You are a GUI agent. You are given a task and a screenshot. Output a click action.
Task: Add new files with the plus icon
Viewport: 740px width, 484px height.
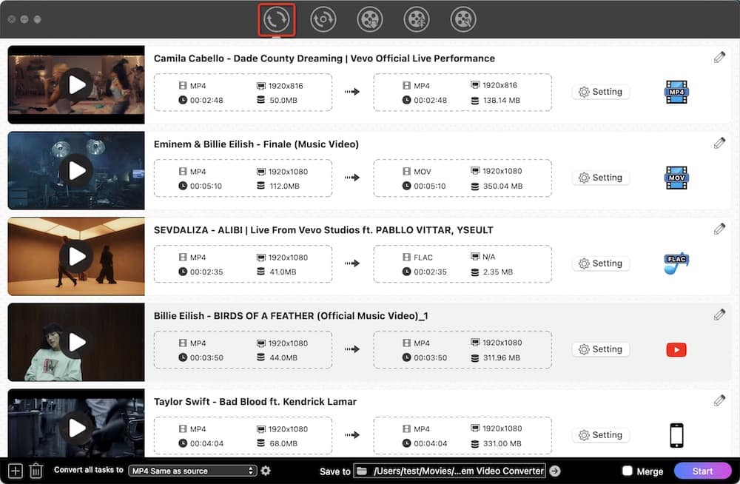(14, 471)
